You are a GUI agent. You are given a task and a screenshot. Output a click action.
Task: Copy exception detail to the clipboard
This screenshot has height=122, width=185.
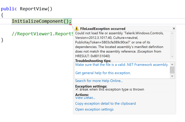tap(105, 103)
